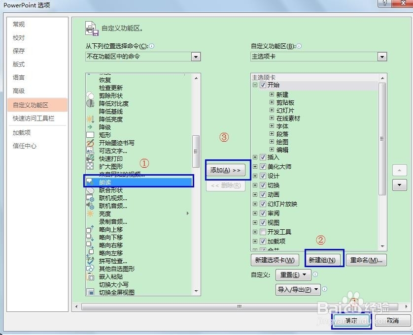
Task: Create a new group with 新建组
Action: 323,259
